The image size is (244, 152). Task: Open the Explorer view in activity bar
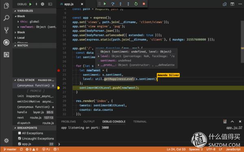(x=7, y=6)
